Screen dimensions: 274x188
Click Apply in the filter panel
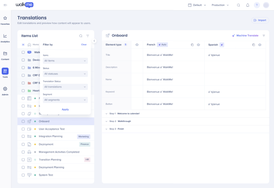[65, 110]
